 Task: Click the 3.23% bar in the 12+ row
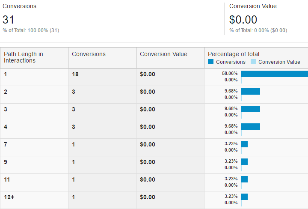click(244, 197)
